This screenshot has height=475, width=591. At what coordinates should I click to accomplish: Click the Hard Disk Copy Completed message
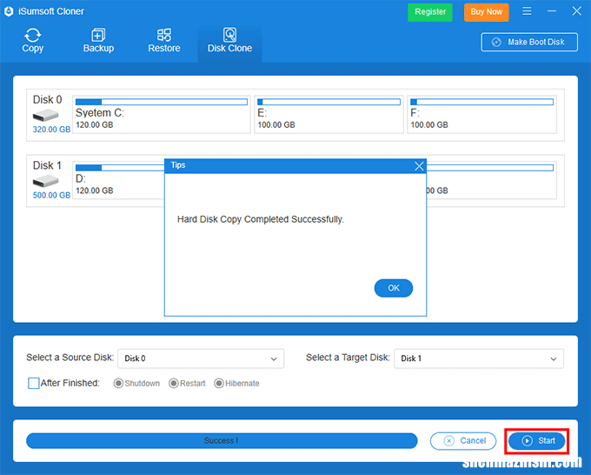[x=261, y=219]
